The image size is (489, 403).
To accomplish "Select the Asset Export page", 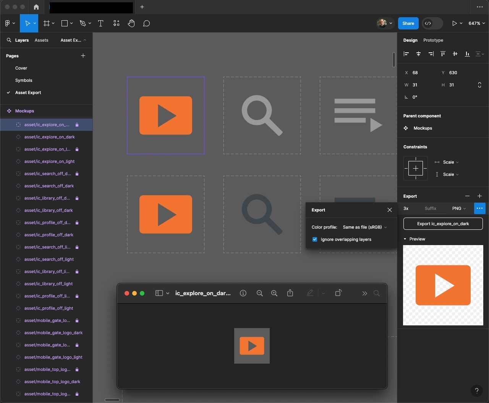I will 28,93.
